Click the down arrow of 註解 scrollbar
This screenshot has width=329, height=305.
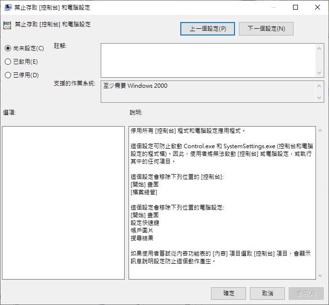(319, 73)
